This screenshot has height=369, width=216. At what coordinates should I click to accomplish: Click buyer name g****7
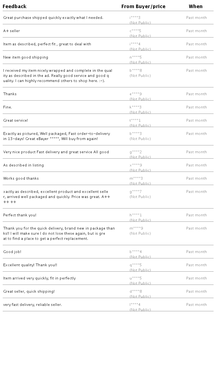pyautogui.click(x=136, y=192)
